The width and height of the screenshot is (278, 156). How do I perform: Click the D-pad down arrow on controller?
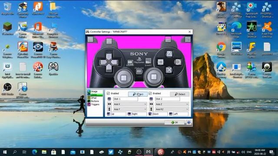(x=109, y=68)
